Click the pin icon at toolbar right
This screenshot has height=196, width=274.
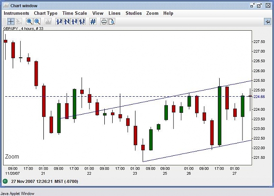pos(267,21)
